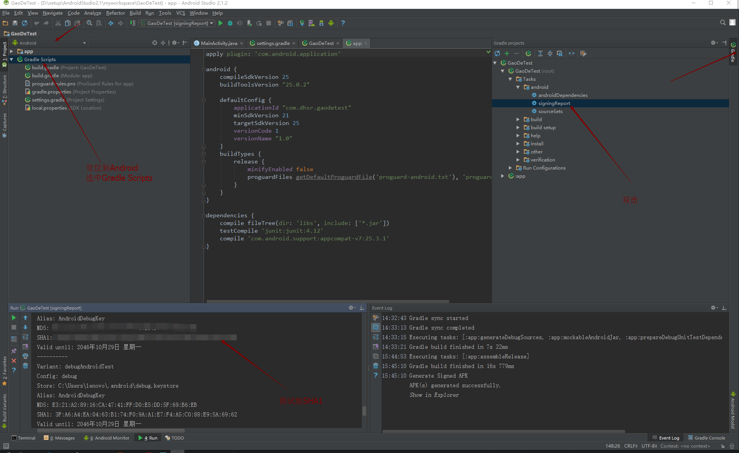Click the Open folder toolbar icon
This screenshot has height=453, width=739.
tap(5, 23)
